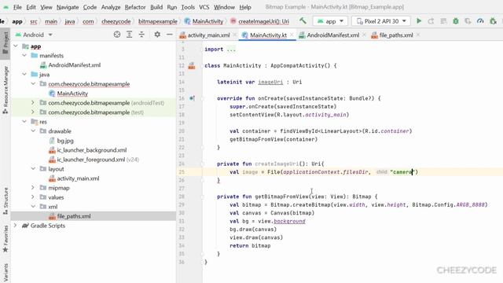The image size is (503, 283).
Task: Click the Debug app bug icon
Action: click(x=456, y=21)
